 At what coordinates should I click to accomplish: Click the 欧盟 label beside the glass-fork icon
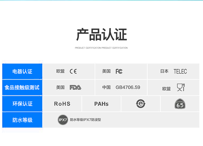point(166,89)
